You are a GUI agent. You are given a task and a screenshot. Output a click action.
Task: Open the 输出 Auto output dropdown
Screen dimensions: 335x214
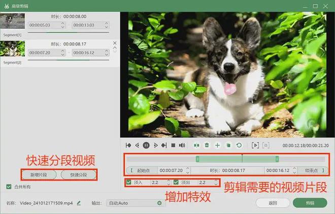click(x=135, y=203)
